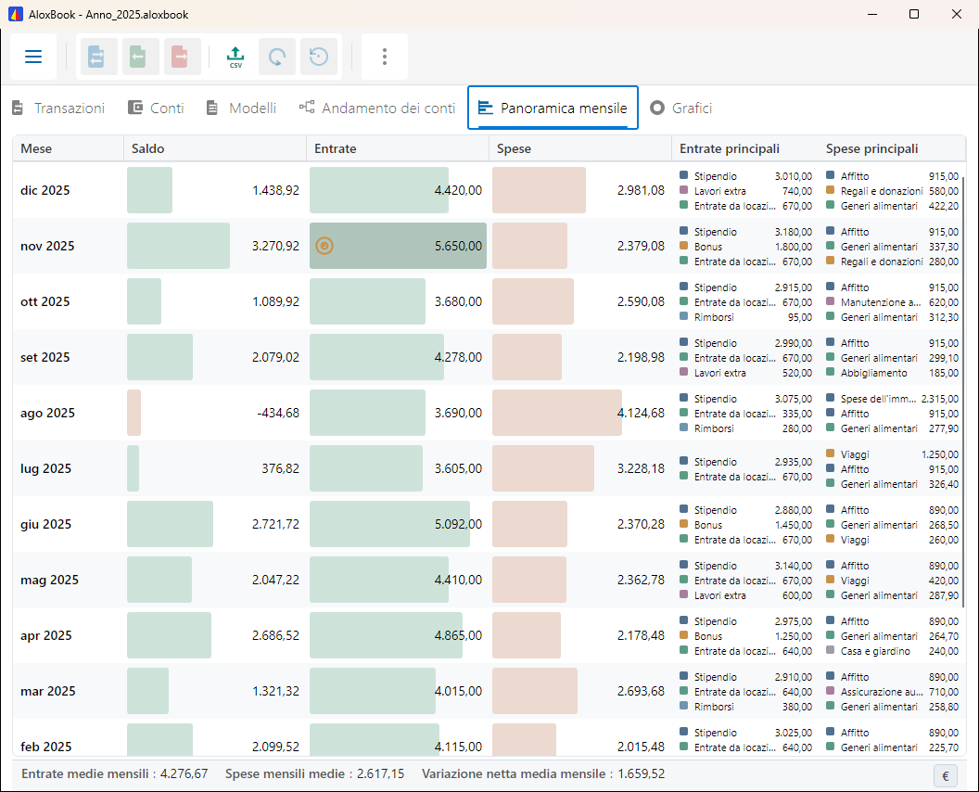Switch to the Conti tab

[x=156, y=109]
